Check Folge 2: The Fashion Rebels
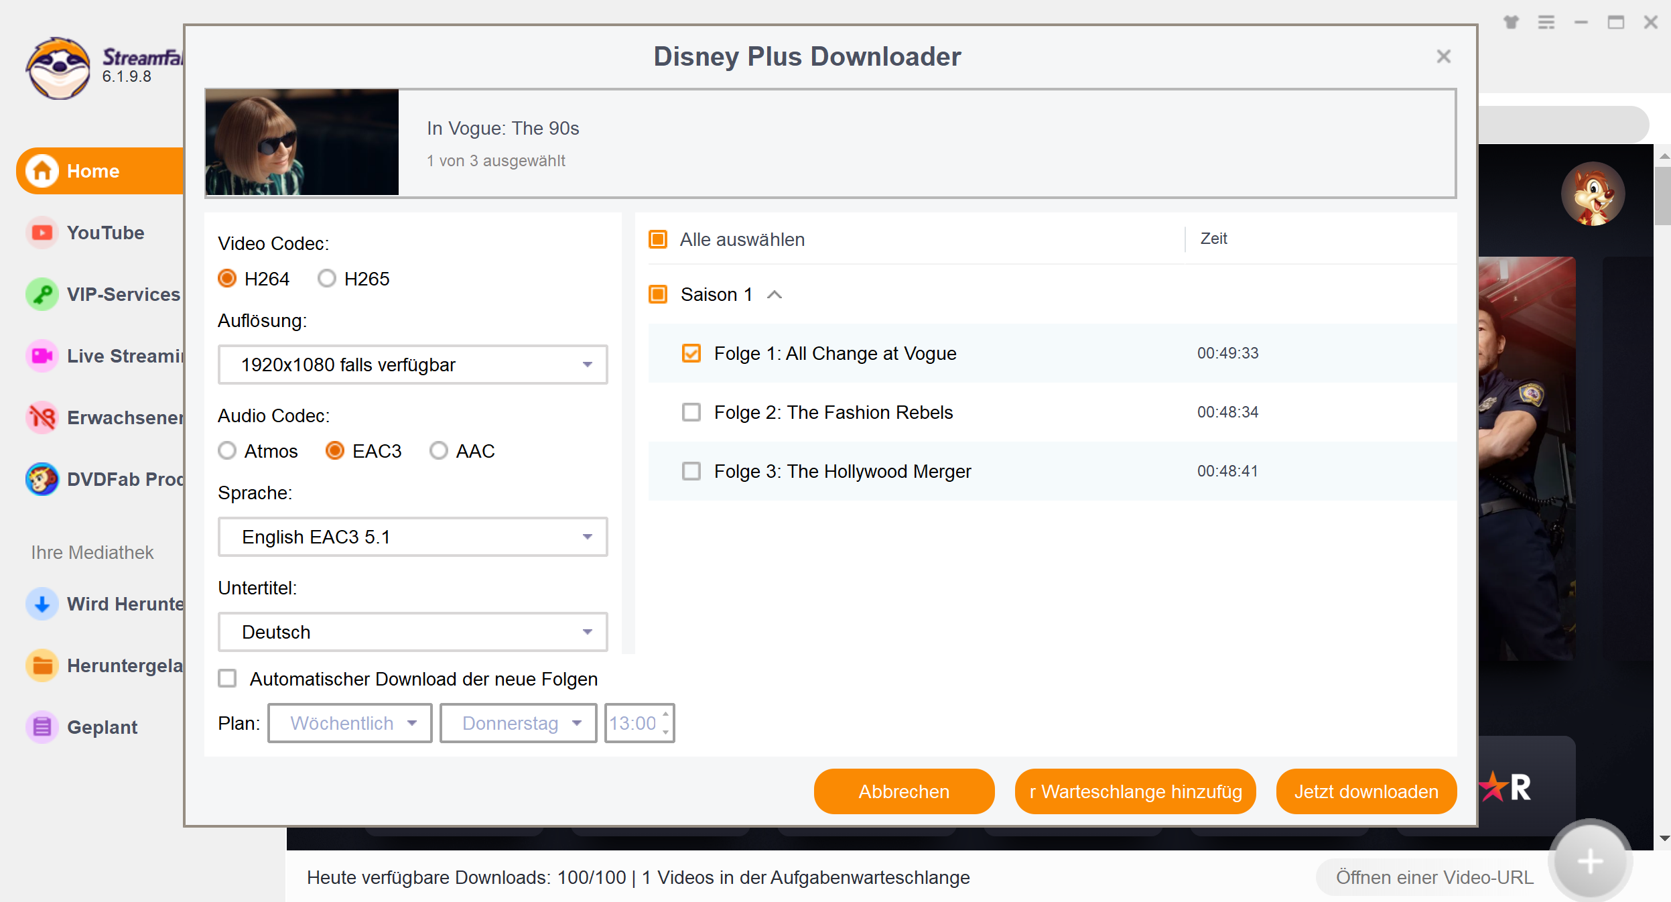Image resolution: width=1671 pixels, height=902 pixels. 691,412
